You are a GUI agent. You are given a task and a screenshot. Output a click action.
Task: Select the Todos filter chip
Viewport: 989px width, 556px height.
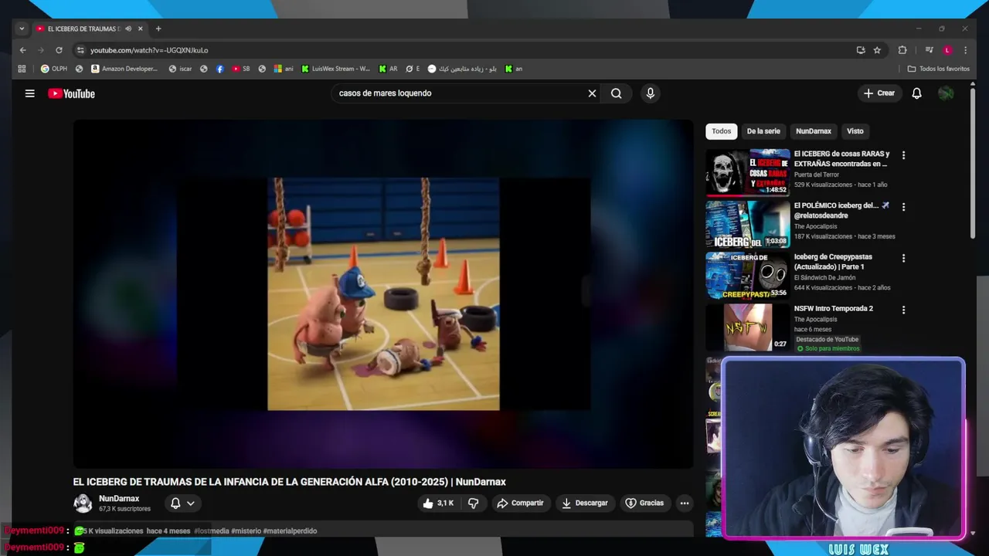coord(722,131)
